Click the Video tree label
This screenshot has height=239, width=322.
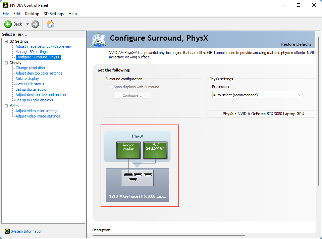click(x=14, y=106)
